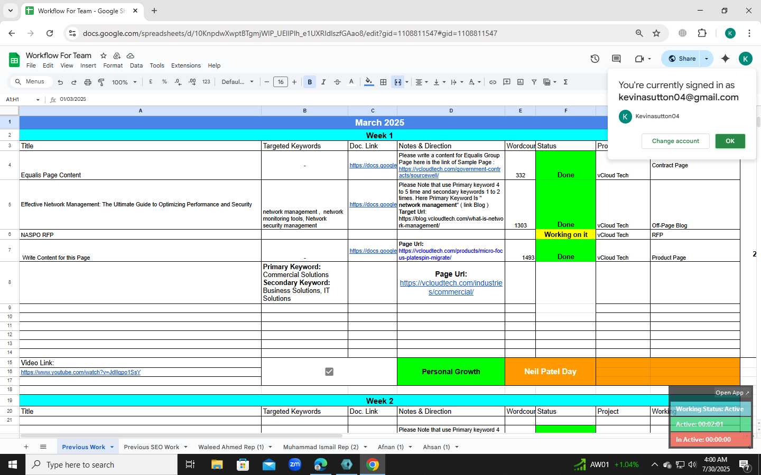761x475 pixels.
Task: Open vertical align dropdown
Action: 439,82
